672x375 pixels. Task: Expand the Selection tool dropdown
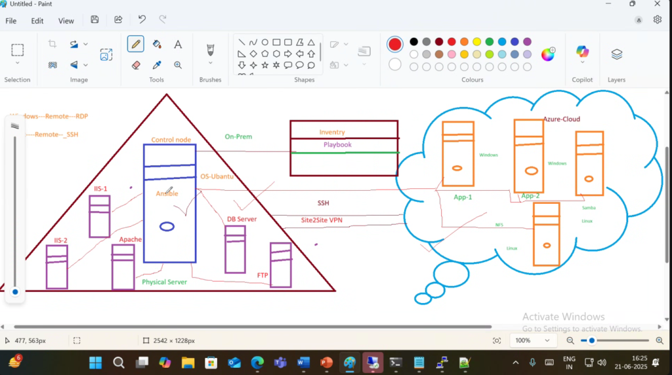click(x=18, y=64)
